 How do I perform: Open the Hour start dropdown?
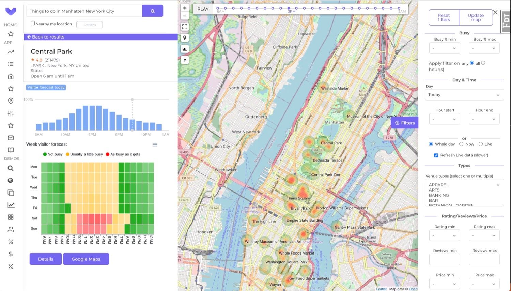click(x=445, y=119)
